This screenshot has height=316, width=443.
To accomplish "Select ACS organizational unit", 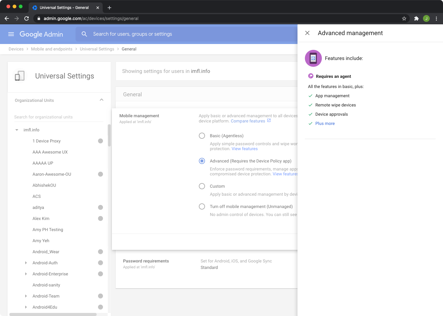I will [x=37, y=196].
